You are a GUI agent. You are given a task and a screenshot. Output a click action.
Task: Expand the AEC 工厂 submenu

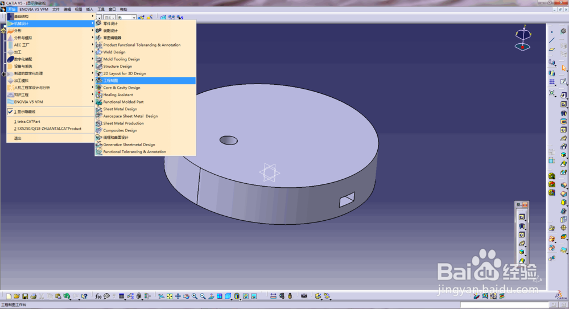pos(51,45)
